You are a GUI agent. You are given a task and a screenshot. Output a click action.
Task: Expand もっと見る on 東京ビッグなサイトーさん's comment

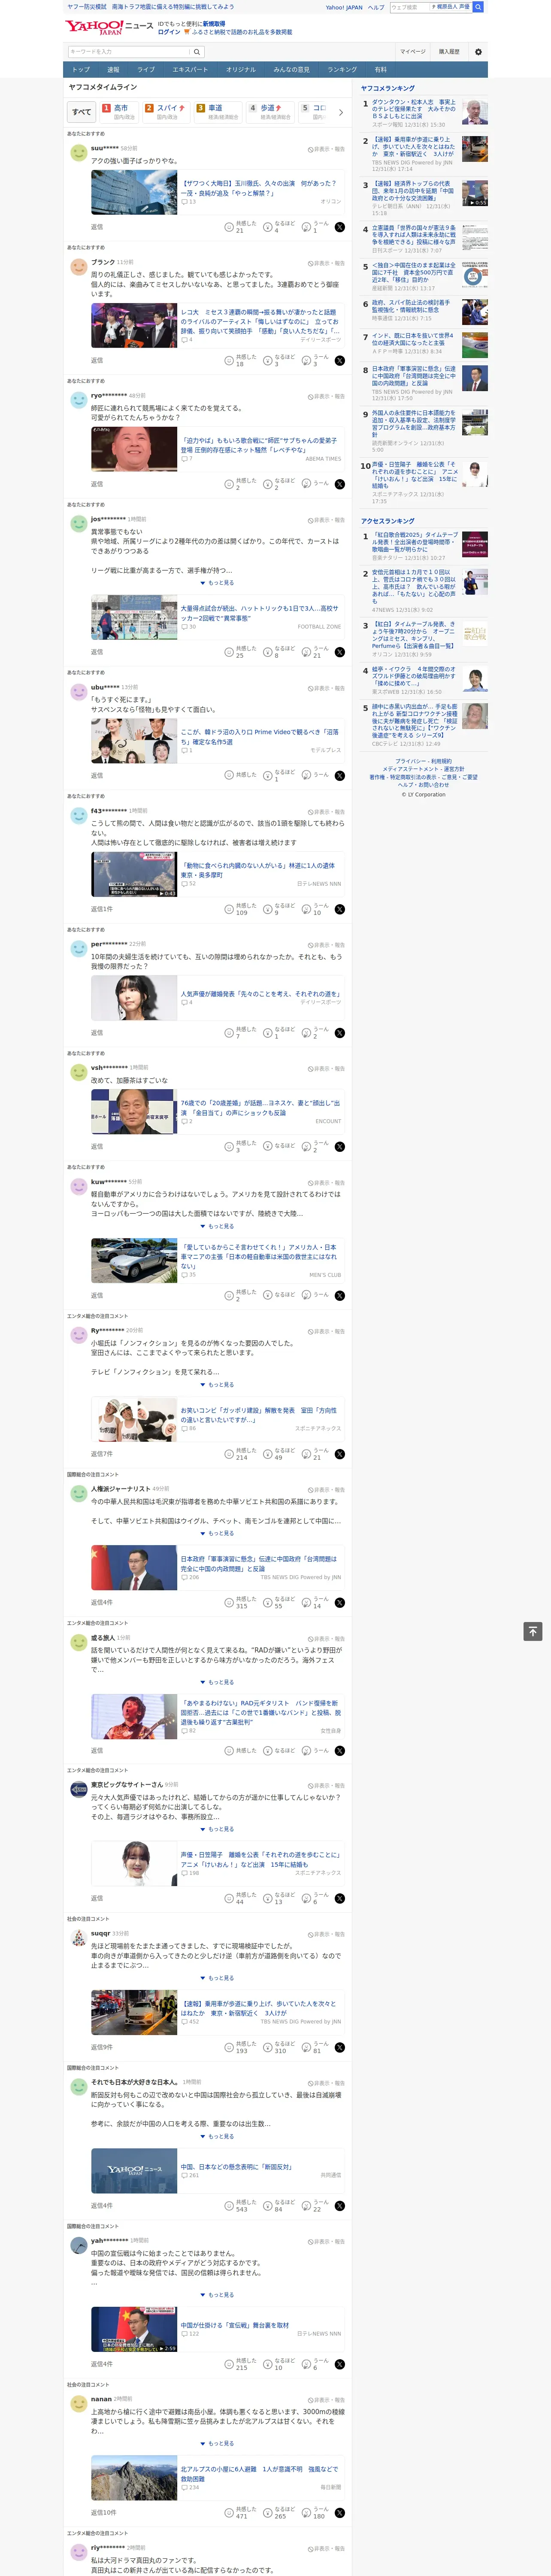pos(217,1829)
